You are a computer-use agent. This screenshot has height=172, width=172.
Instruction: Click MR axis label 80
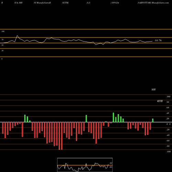click(x=168, y=102)
